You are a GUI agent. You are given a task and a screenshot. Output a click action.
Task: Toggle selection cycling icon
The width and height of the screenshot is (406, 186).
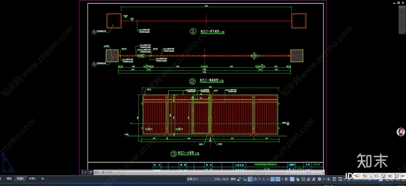coord(298,179)
